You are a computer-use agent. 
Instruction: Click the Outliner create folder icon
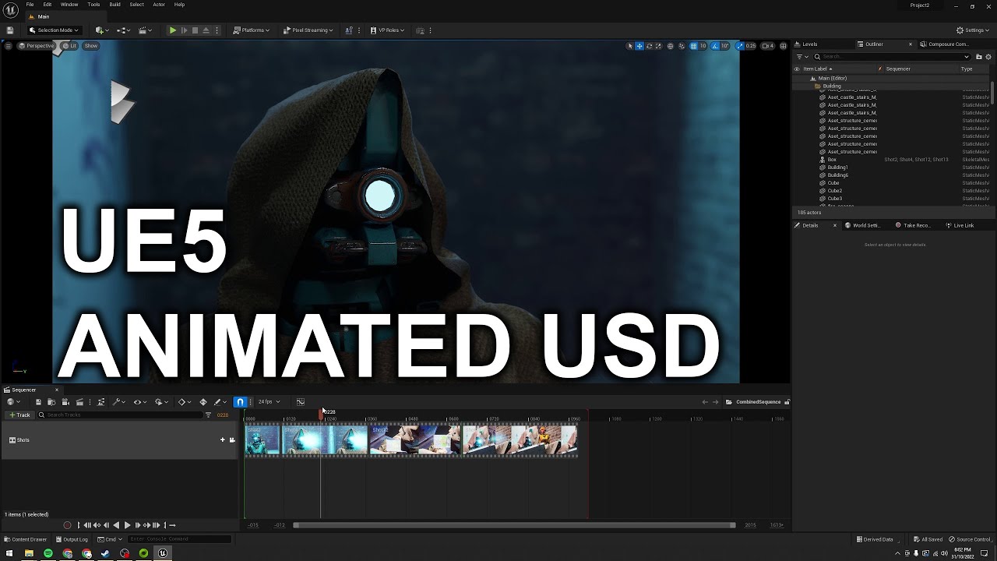(978, 57)
